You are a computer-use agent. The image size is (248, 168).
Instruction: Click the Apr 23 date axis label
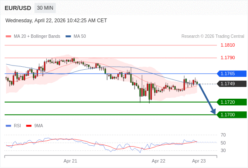point(199,161)
